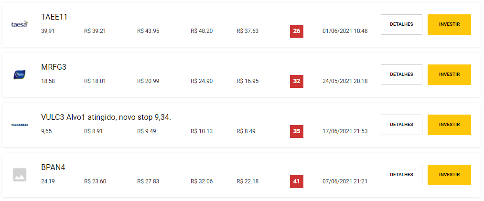Click the MRFG3 ticker title
Viewport: 484px width, 201px height.
[x=54, y=67]
